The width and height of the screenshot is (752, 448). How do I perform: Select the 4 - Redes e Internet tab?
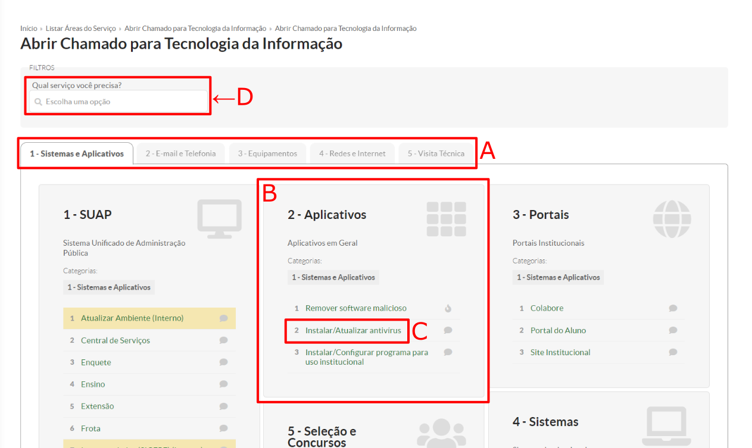[x=352, y=153]
